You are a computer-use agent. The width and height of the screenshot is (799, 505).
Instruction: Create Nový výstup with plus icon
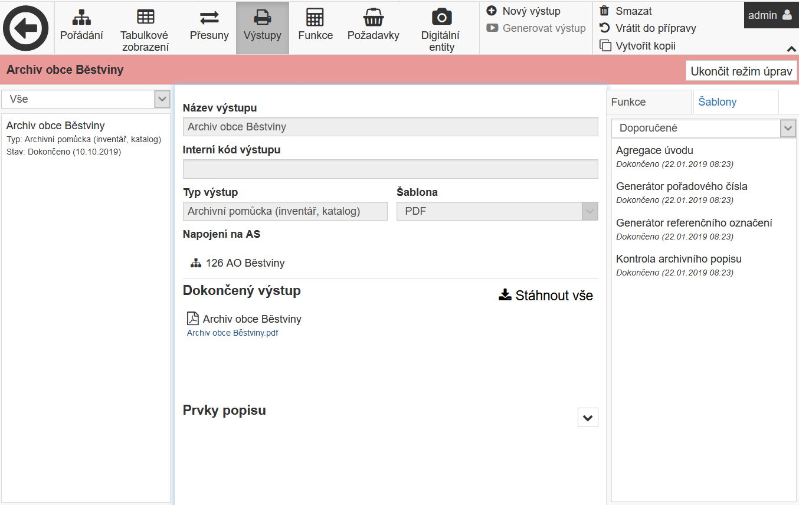click(x=523, y=11)
